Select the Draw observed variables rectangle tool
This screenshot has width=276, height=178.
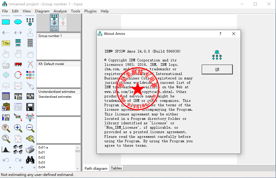(x=6, y=22)
